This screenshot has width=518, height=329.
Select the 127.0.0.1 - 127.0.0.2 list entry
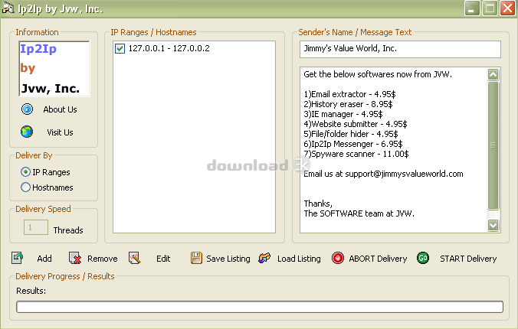coord(169,48)
